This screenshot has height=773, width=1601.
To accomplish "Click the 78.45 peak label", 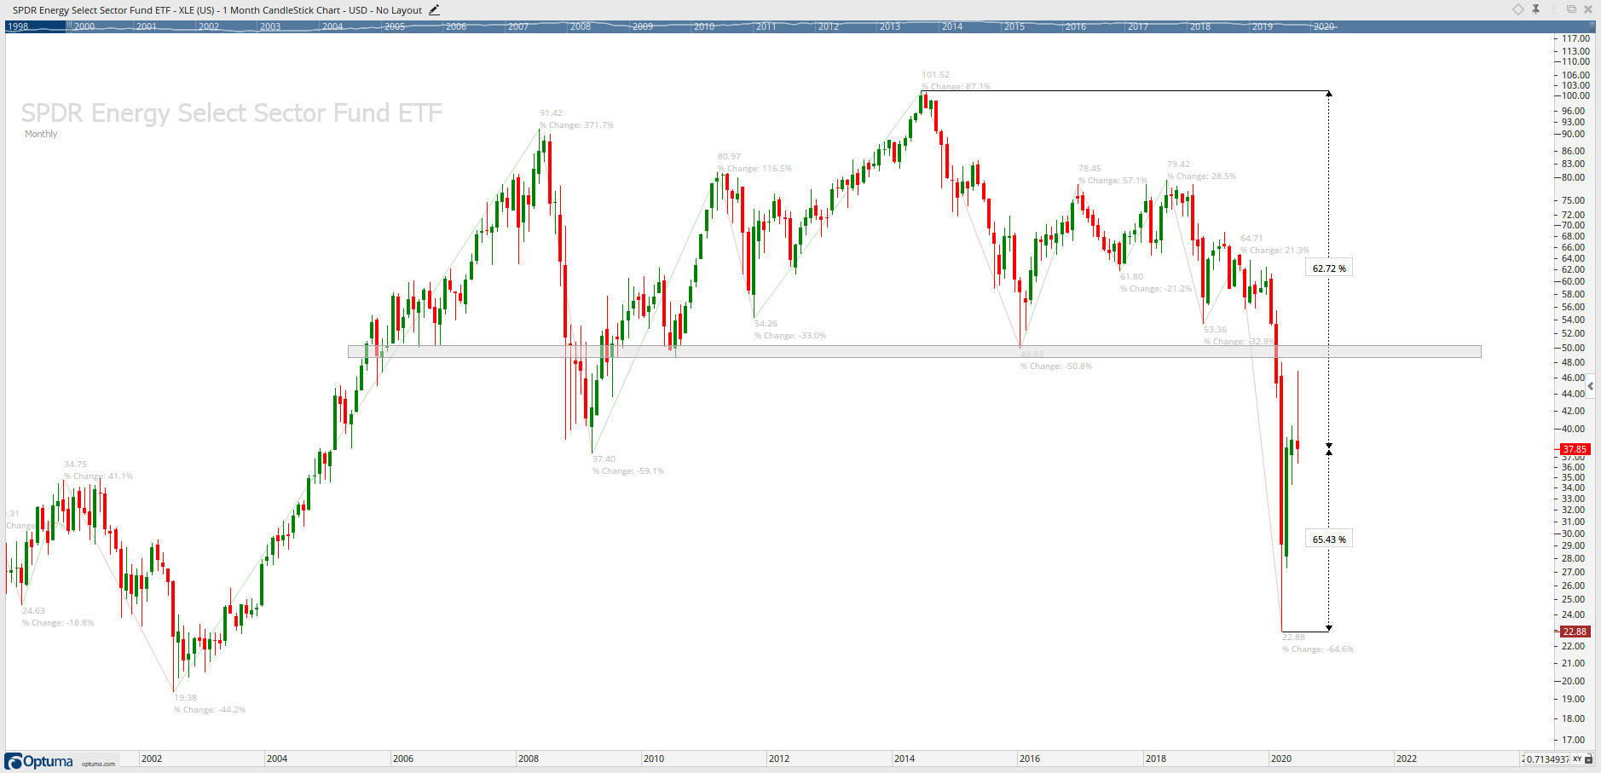I will [1089, 169].
